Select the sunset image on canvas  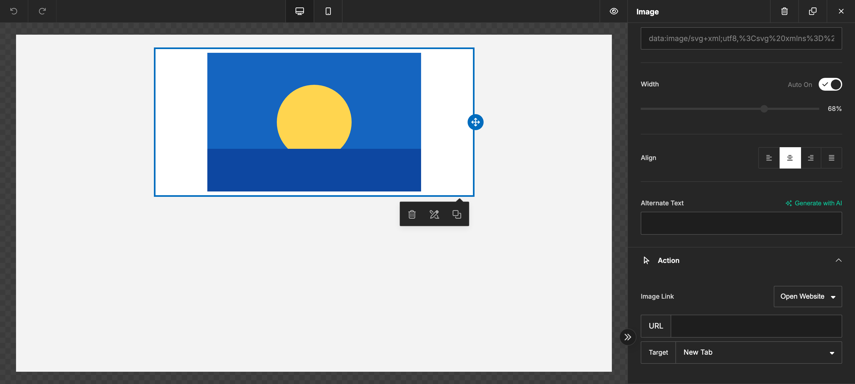[x=314, y=122]
